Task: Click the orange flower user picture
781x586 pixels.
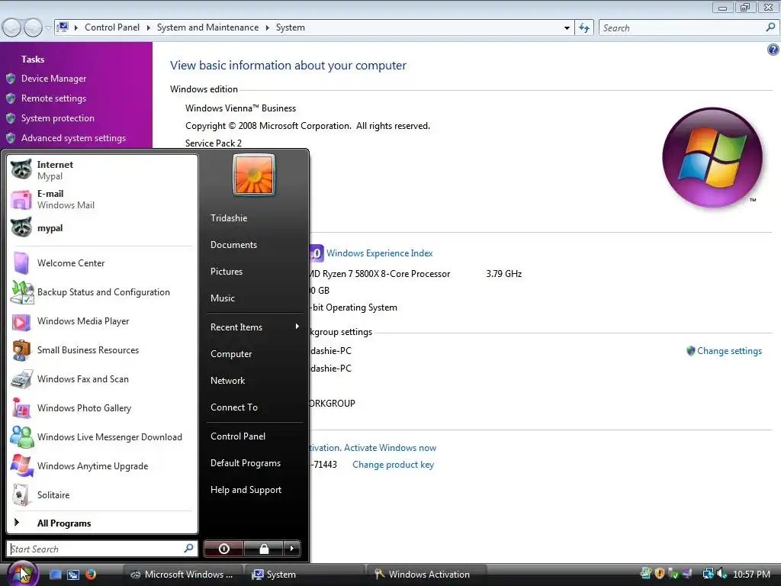Action: click(x=254, y=175)
